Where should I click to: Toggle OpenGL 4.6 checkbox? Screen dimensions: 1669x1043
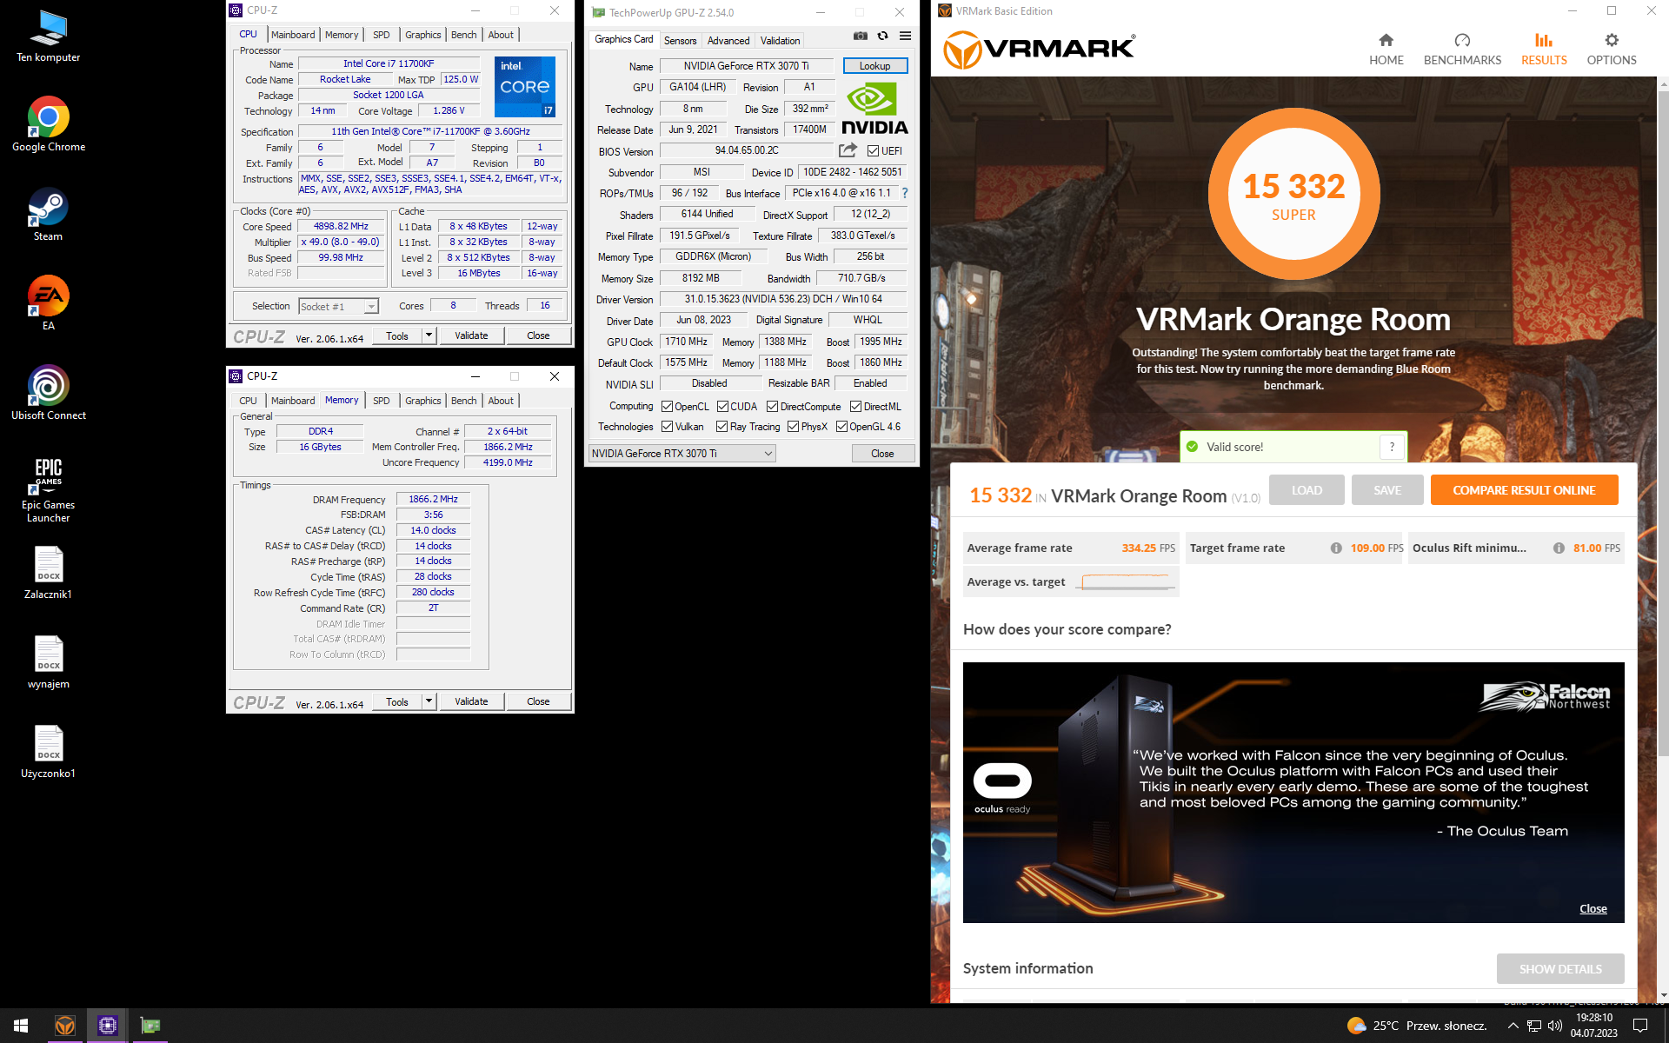[841, 427]
